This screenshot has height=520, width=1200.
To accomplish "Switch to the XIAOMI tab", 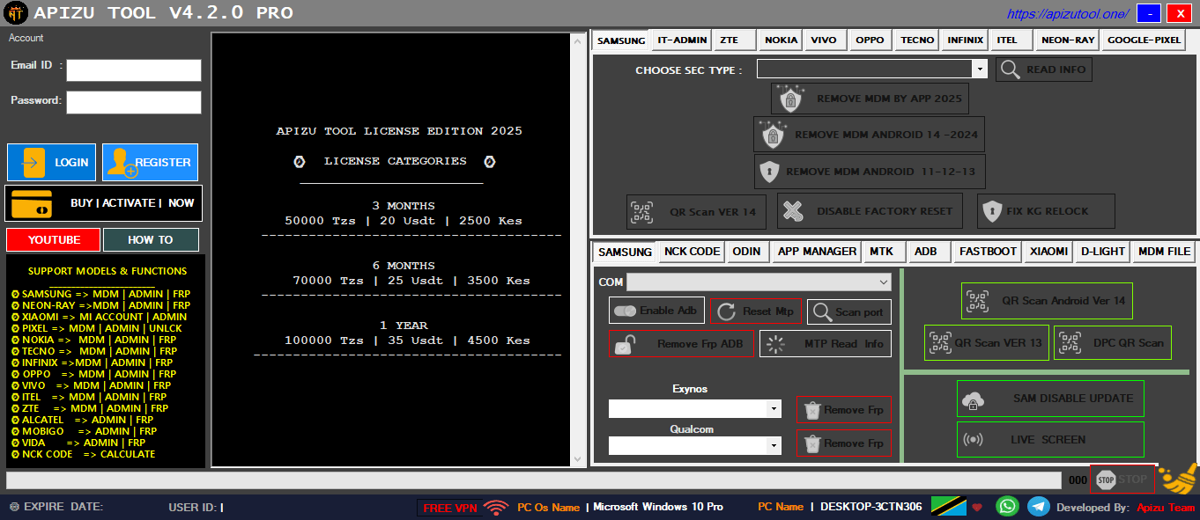I will 1048,251.
